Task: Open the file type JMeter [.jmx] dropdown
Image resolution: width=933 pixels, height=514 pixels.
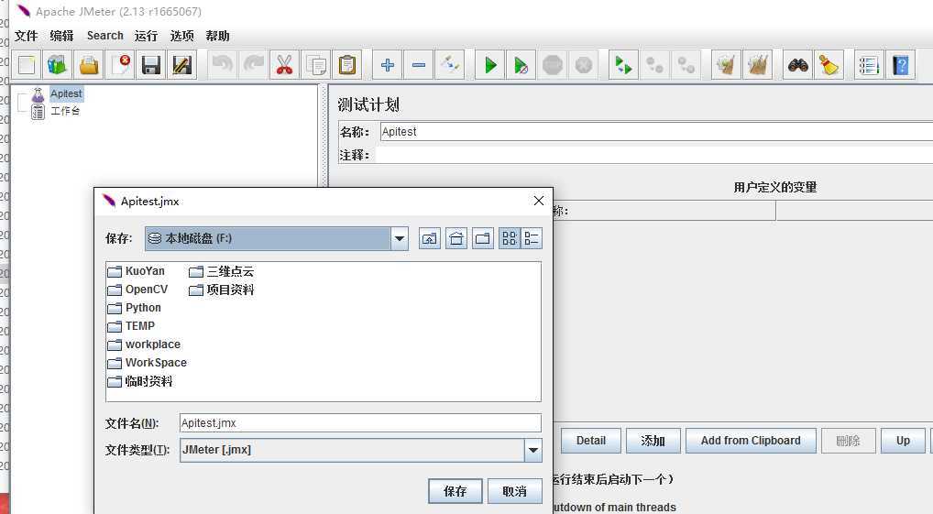Action: click(x=533, y=451)
